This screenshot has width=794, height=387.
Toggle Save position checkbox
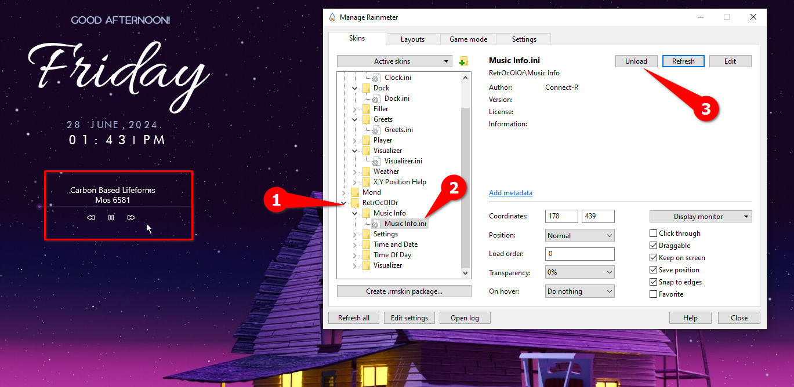tap(654, 269)
